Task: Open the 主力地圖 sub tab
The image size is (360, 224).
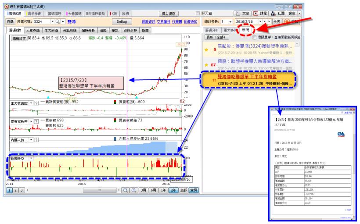Action: pos(51,30)
